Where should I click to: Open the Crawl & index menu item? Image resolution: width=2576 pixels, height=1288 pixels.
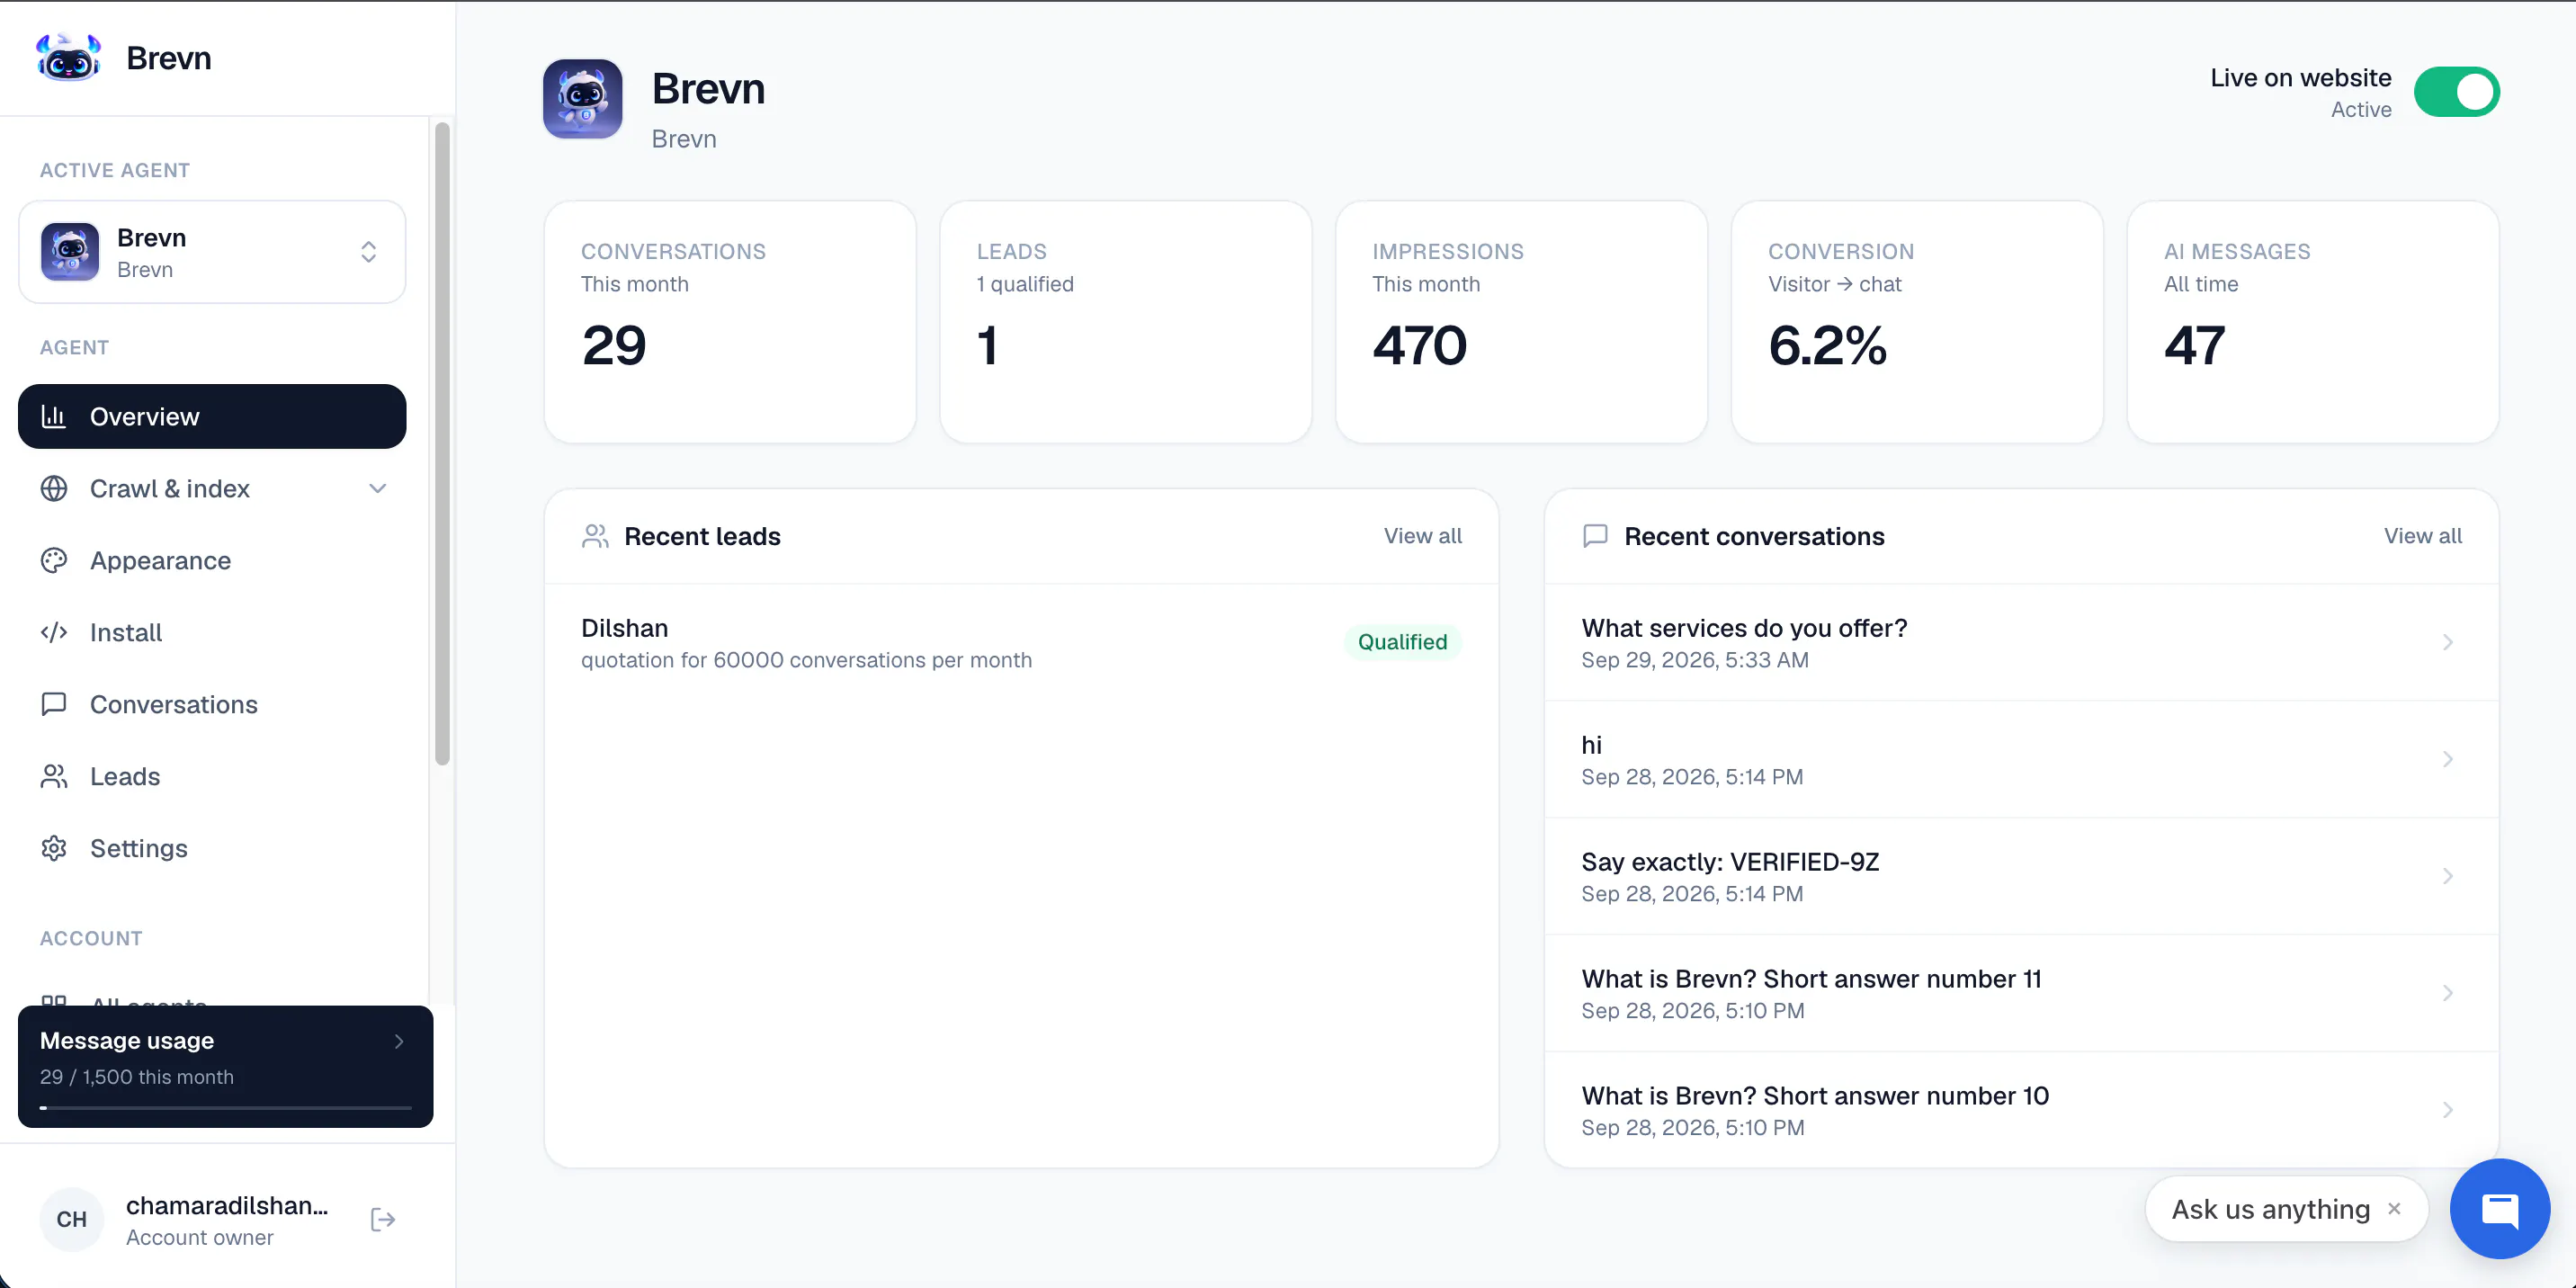point(212,488)
